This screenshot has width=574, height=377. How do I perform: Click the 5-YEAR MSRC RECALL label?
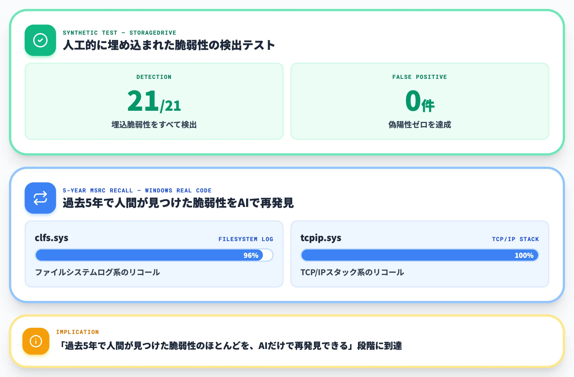pos(137,190)
